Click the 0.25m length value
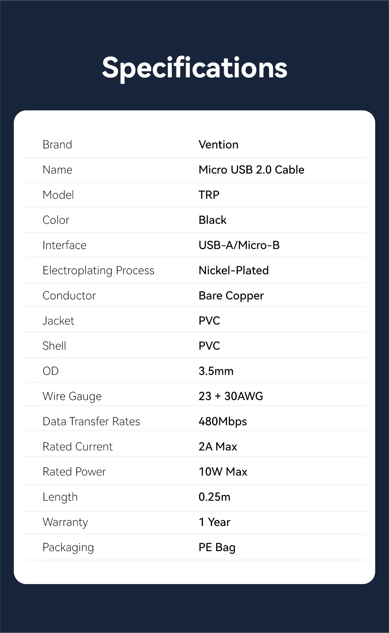The width and height of the screenshot is (389, 633). [x=214, y=497]
